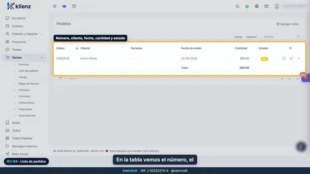Viewport: 310px width, 174px height.
Task: Open Tareas in the sidebar
Action: (16, 49)
